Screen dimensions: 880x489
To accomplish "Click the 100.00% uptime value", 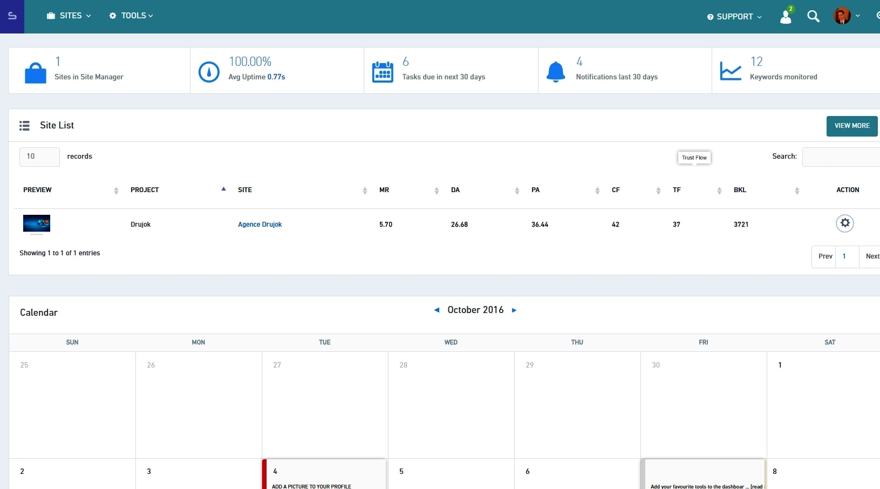I will (250, 62).
